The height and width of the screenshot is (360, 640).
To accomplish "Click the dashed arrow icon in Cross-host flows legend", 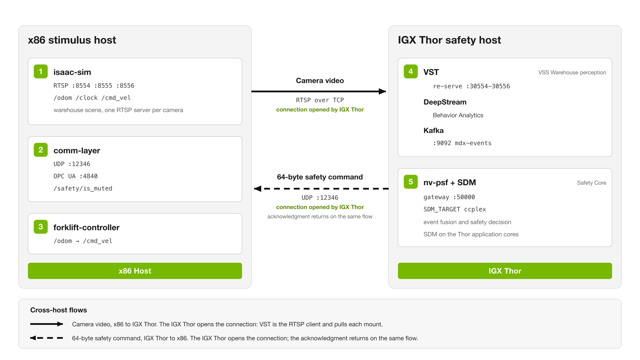I will pyautogui.click(x=47, y=338).
